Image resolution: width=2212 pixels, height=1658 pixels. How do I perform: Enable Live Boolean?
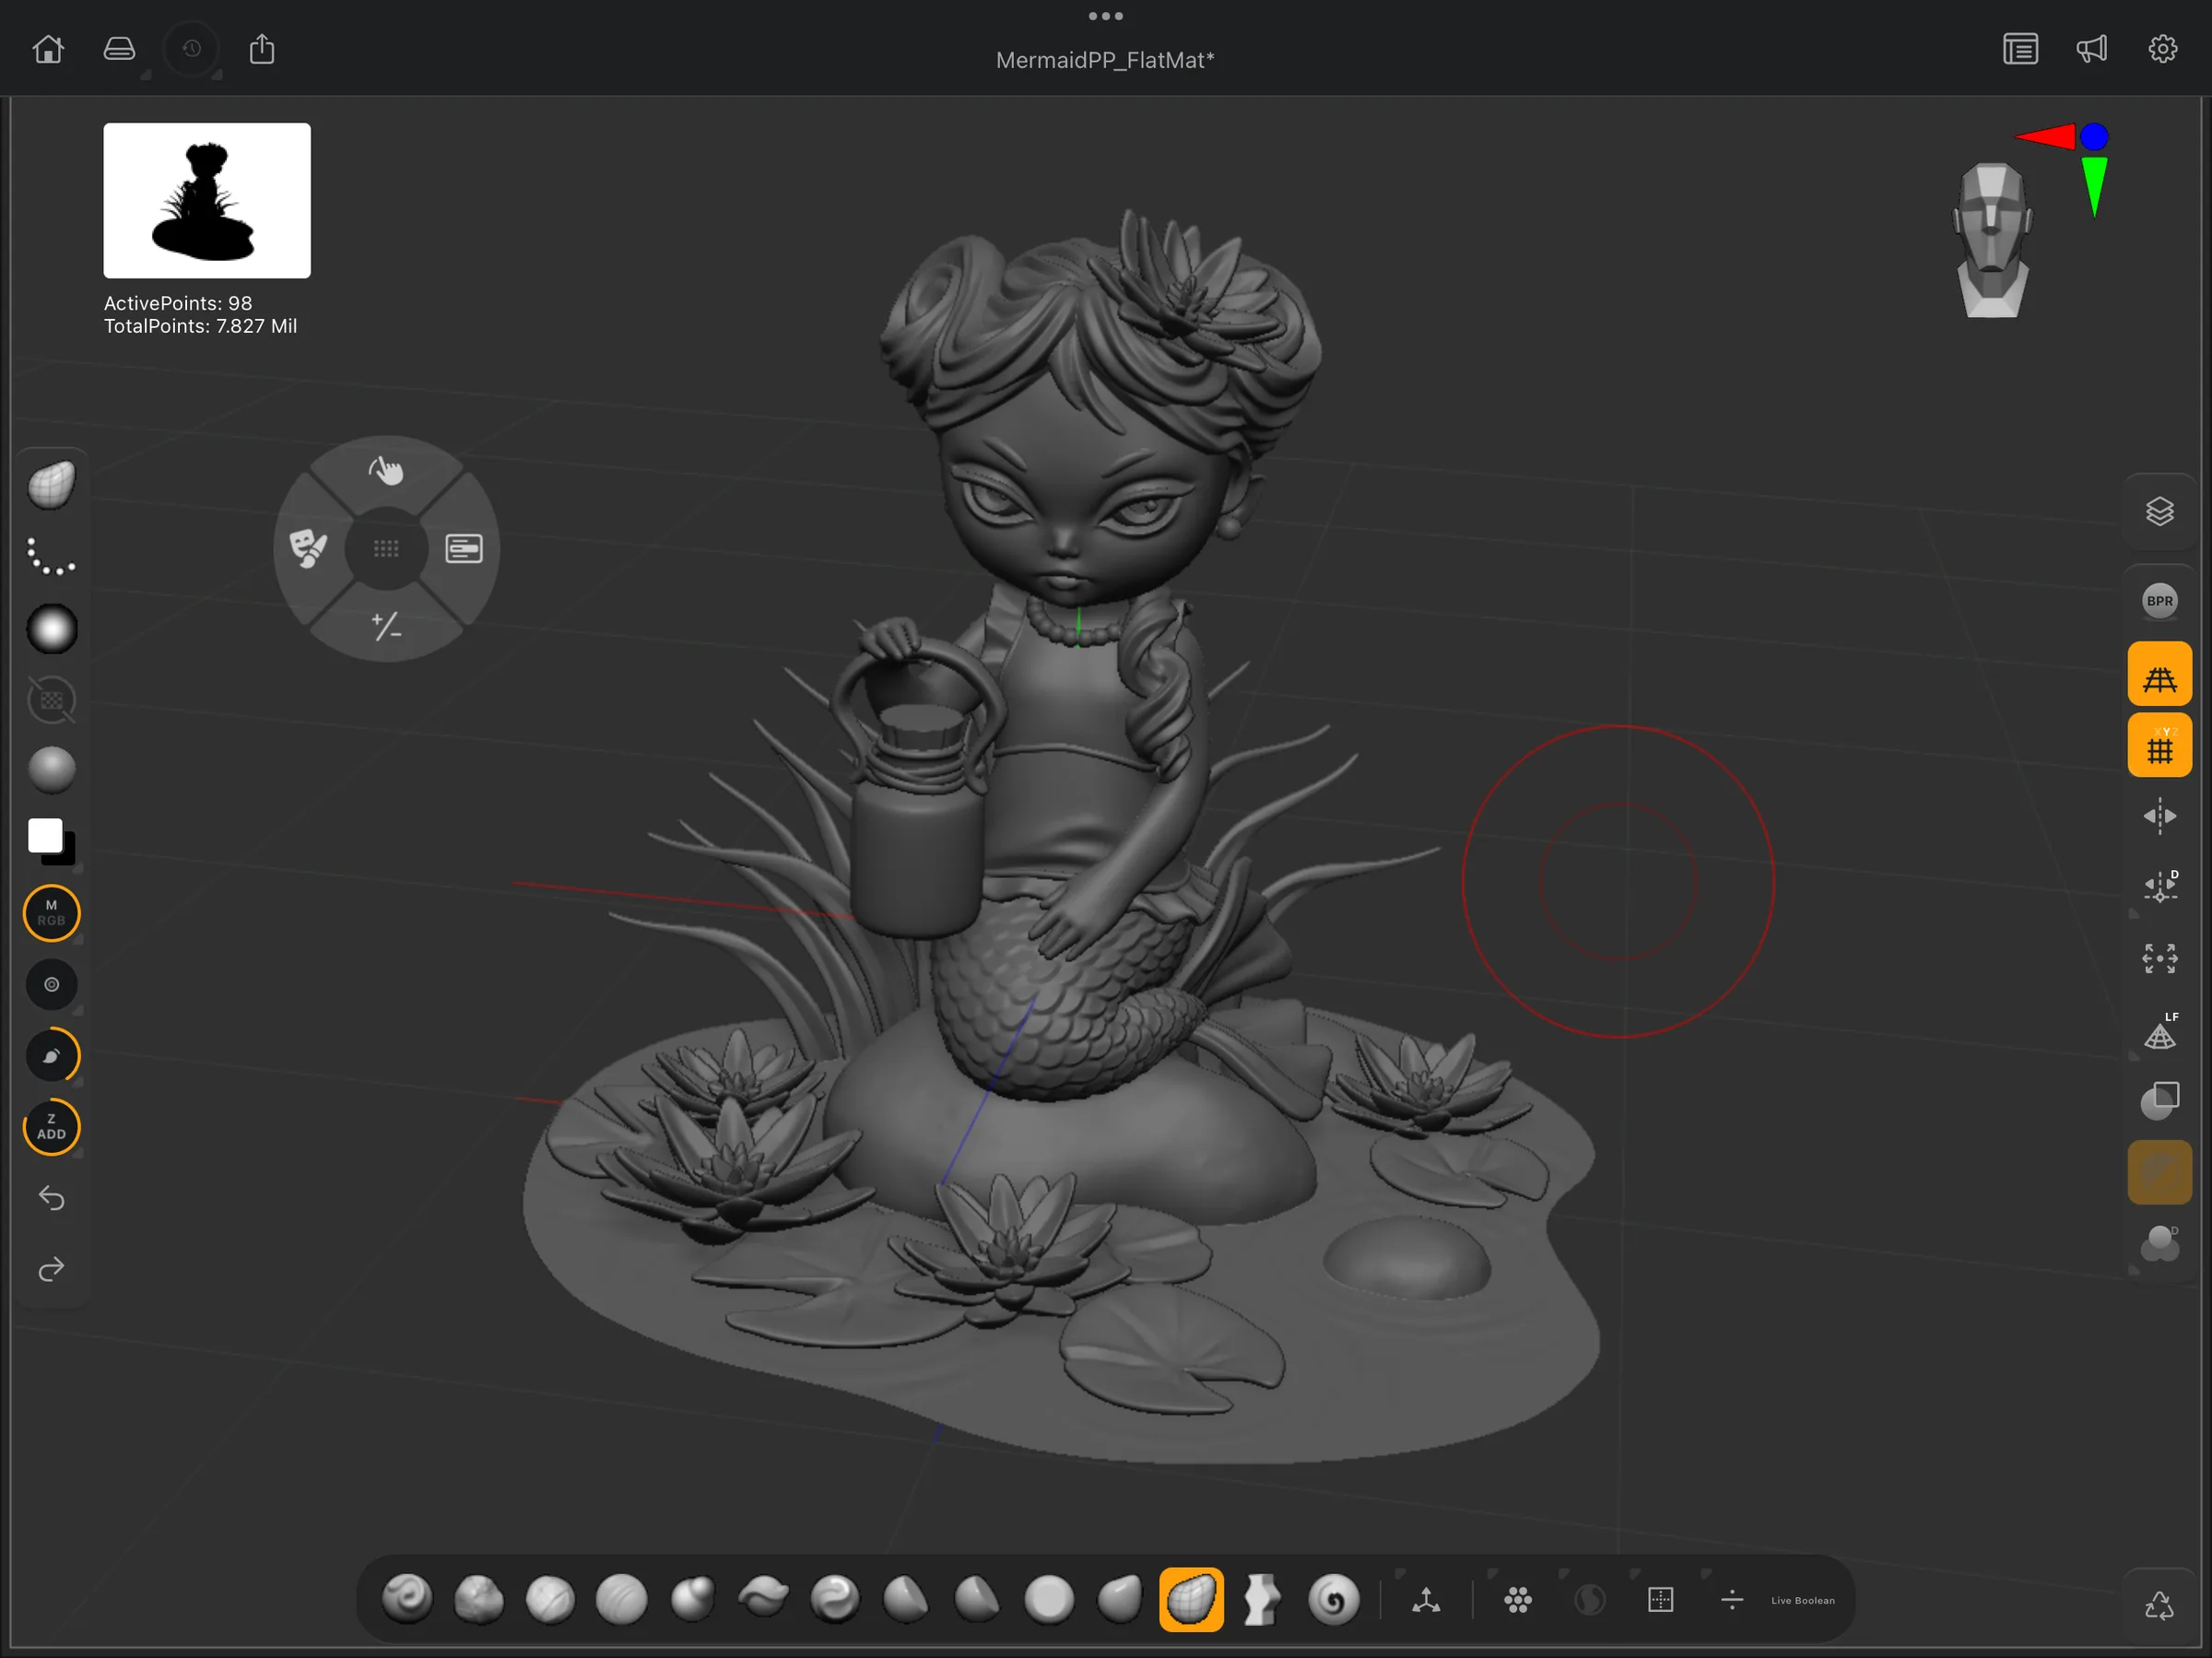(1803, 1600)
